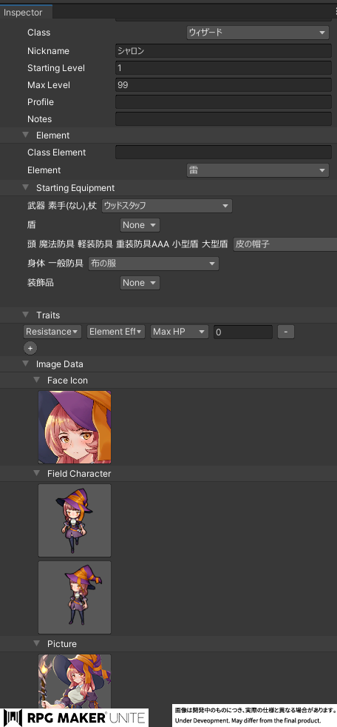
Task: Collapse the Face Icon subsection
Action: point(36,381)
